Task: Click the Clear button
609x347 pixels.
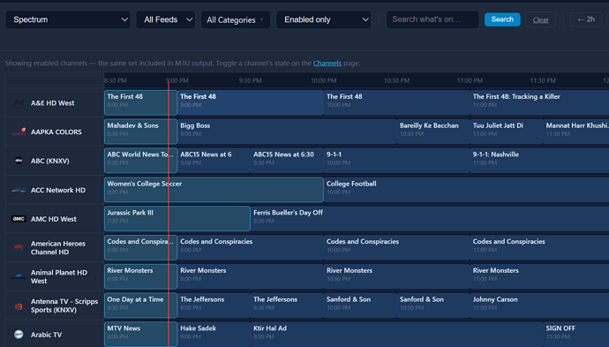Action: tap(541, 19)
